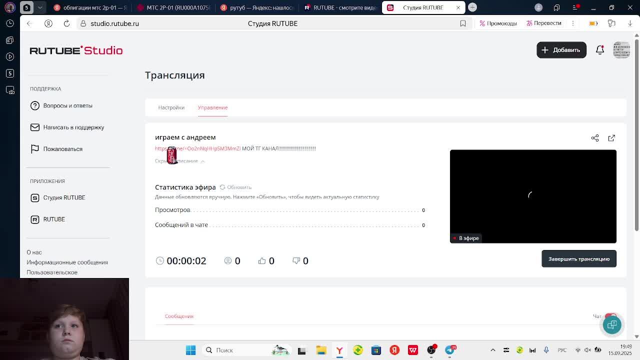The height and width of the screenshot is (360, 640).
Task: Switch to МТС 2P-01 browser tab
Action: [x=173, y=7]
